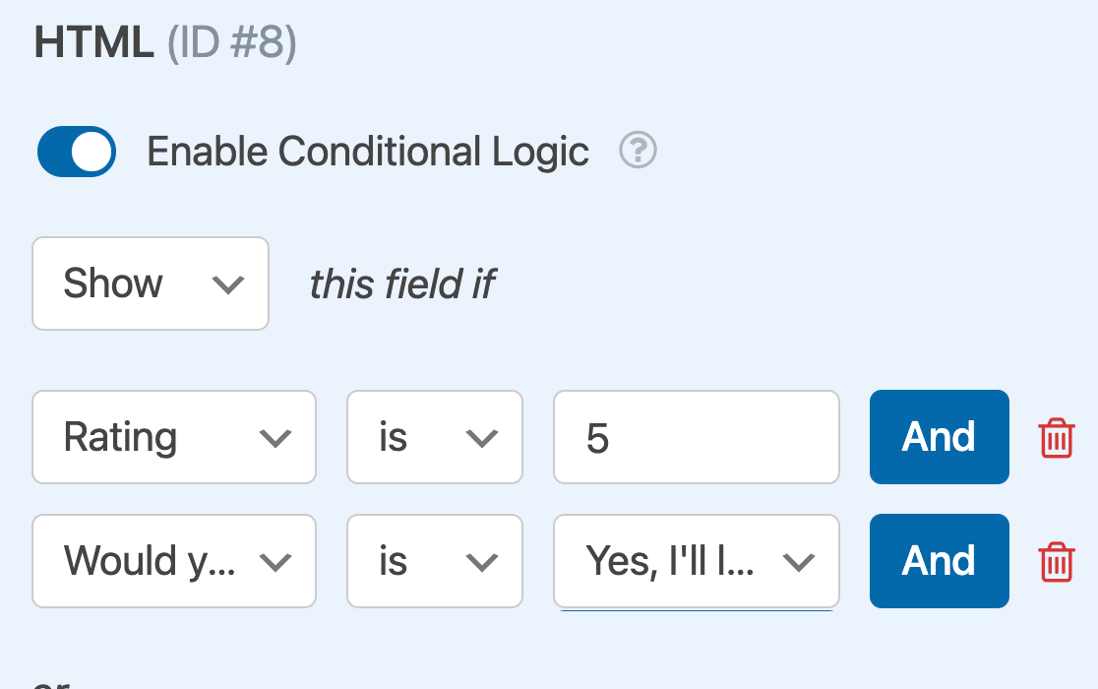Click the 'Enable Conditional Logic' label
Screen dimensions: 1098x689
[x=368, y=152]
